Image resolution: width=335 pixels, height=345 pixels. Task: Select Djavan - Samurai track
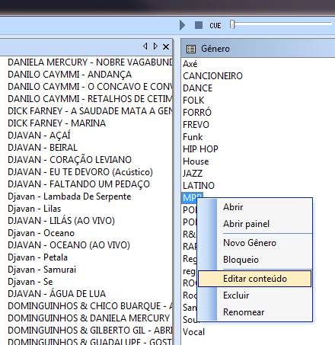(x=42, y=270)
